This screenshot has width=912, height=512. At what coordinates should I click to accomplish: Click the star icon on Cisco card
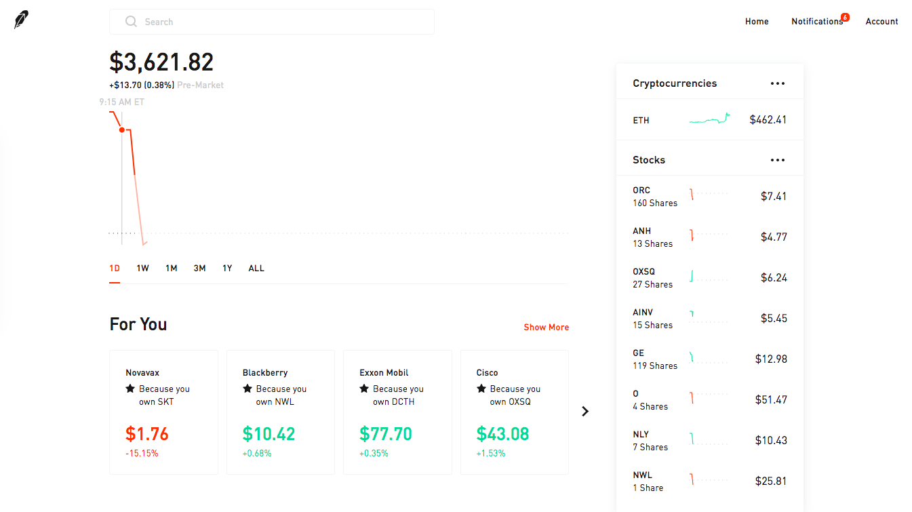click(x=481, y=389)
